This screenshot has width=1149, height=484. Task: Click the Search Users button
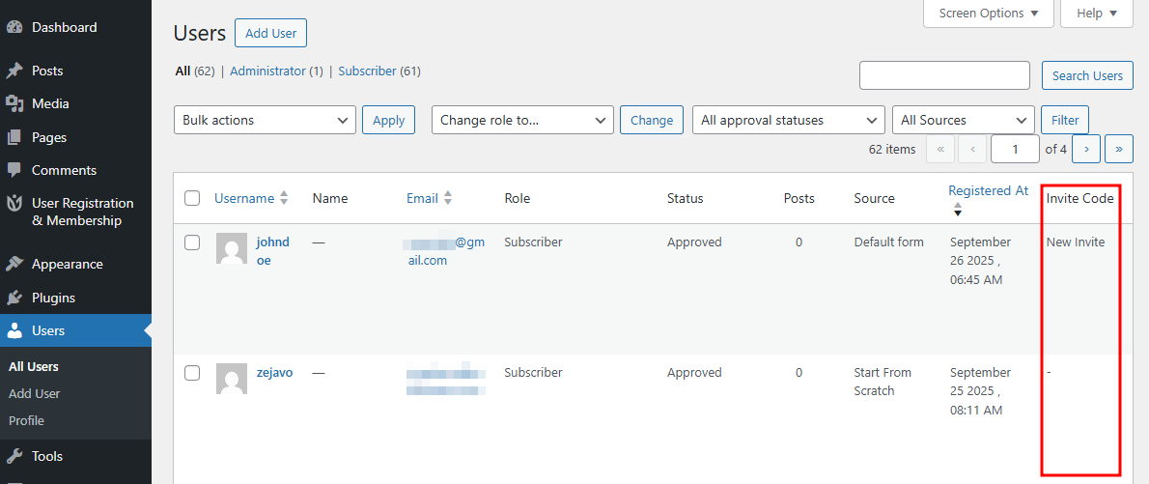[x=1087, y=75]
